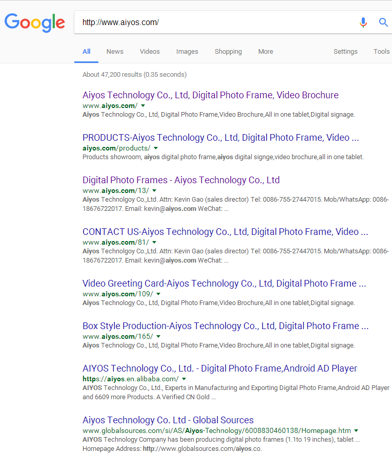Click the green URL www.aiyos.com/13/
Viewport: 392px width, 456px height.
[116, 191]
